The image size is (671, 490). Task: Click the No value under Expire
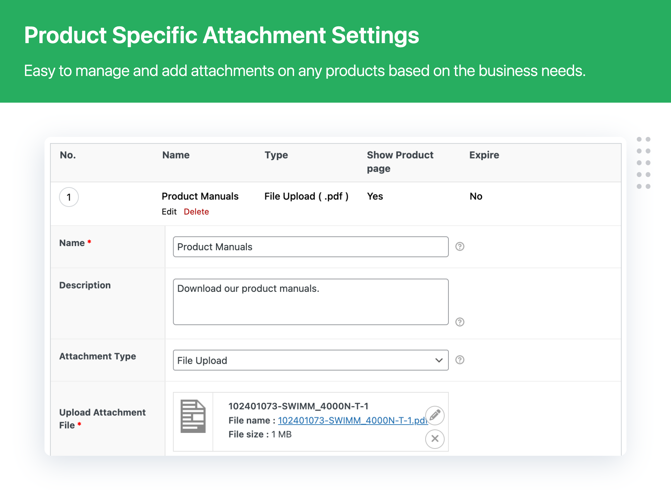476,196
